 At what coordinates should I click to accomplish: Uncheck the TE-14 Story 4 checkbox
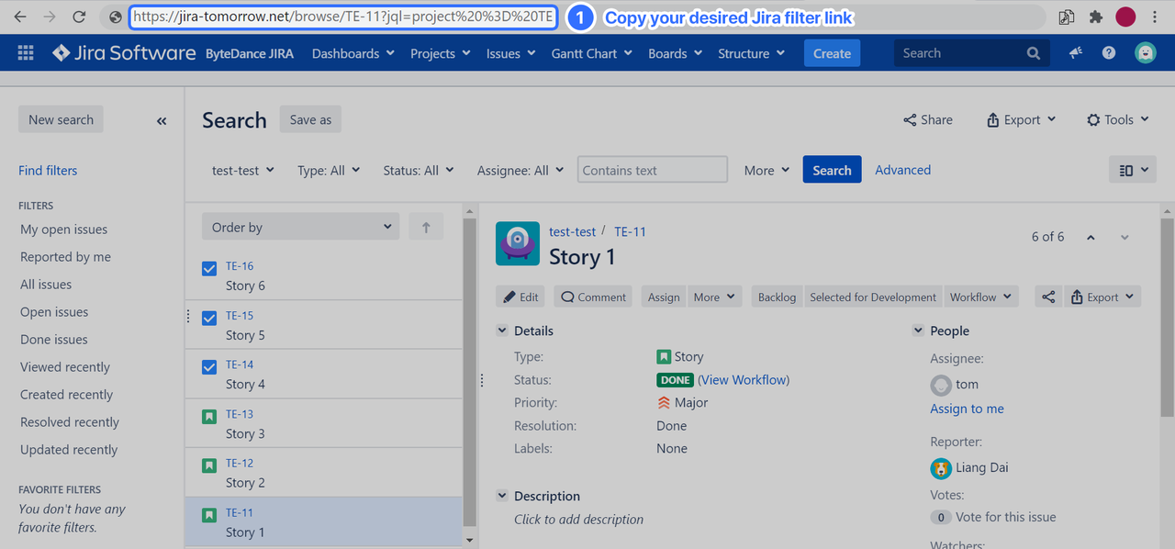tap(209, 367)
